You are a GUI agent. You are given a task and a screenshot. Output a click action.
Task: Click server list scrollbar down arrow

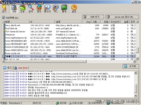tap(137, 58)
